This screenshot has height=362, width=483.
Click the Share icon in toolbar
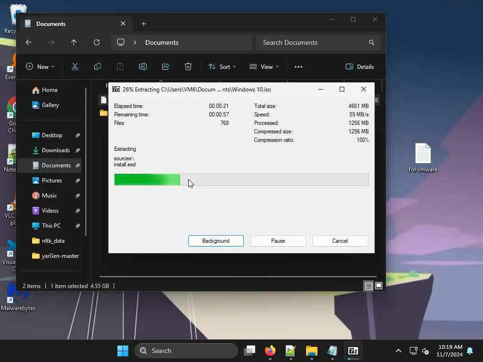166,66
